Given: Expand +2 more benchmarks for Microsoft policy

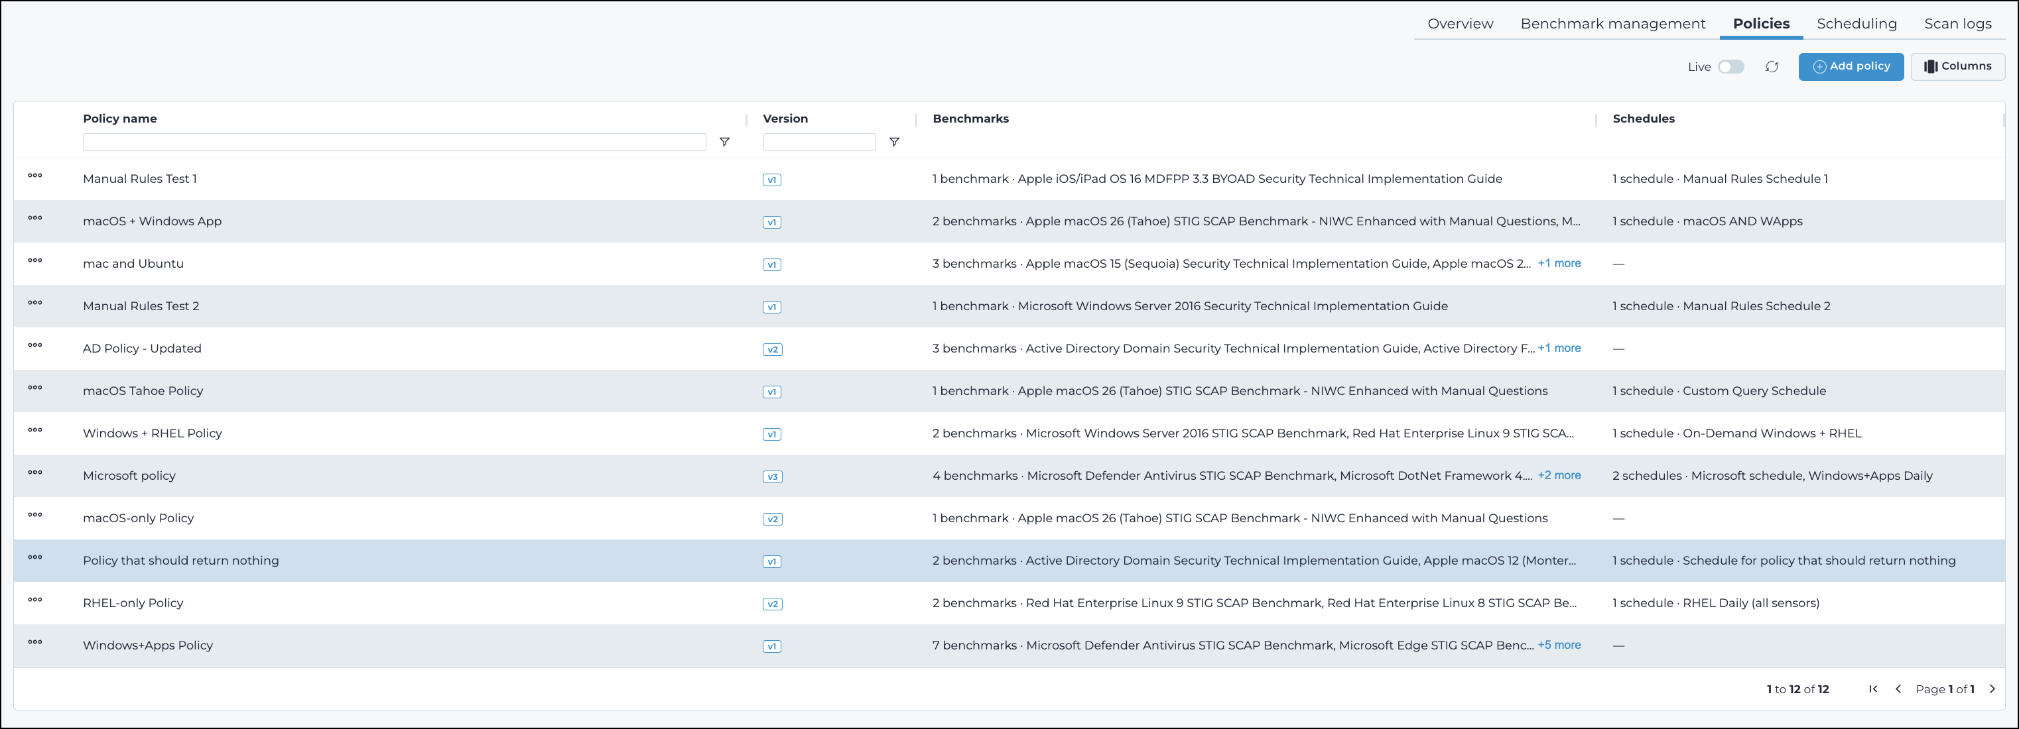Looking at the screenshot, I should [x=1559, y=475].
